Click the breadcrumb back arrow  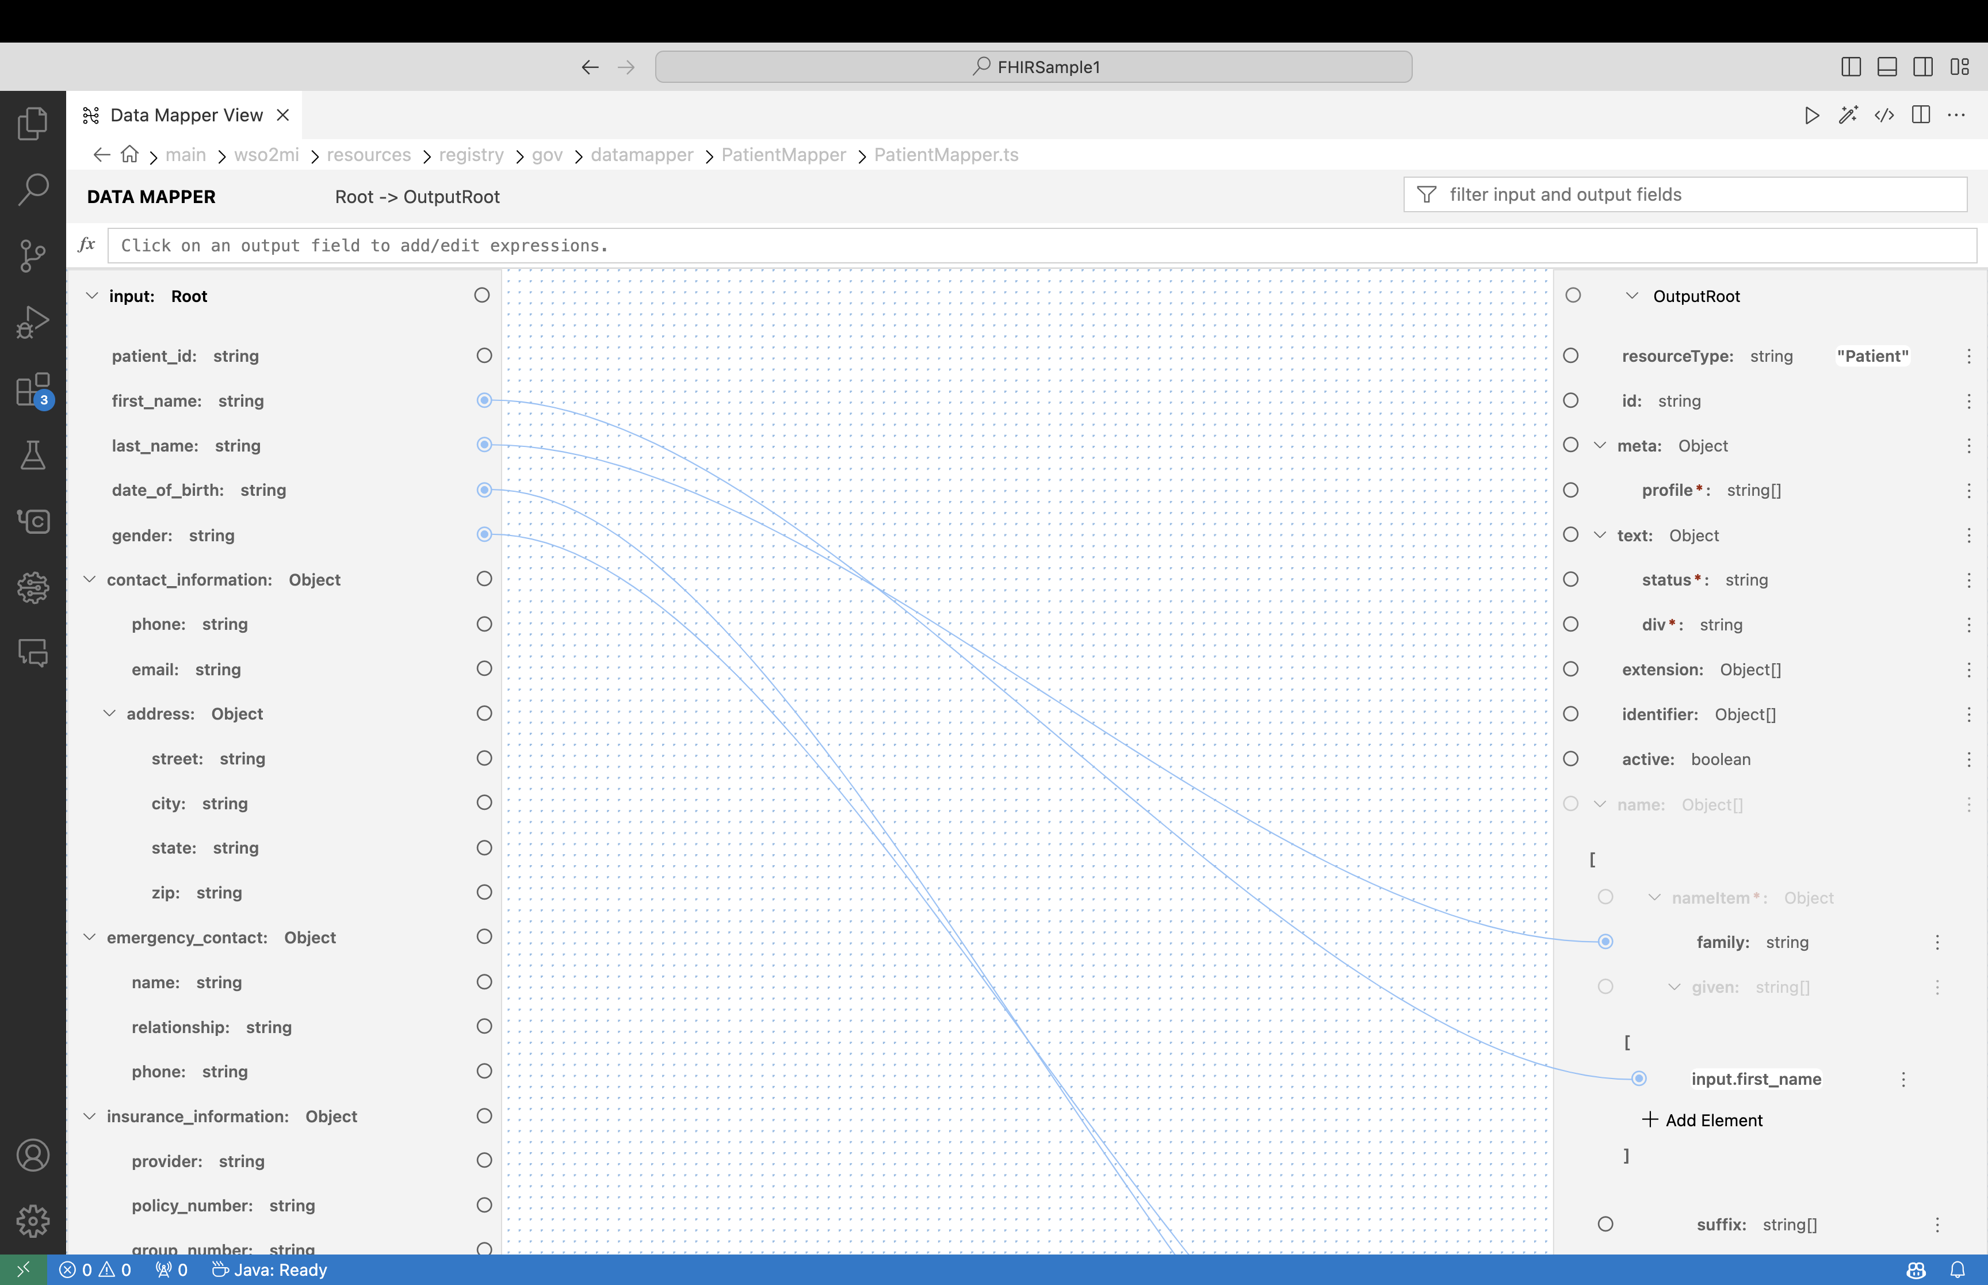click(102, 154)
